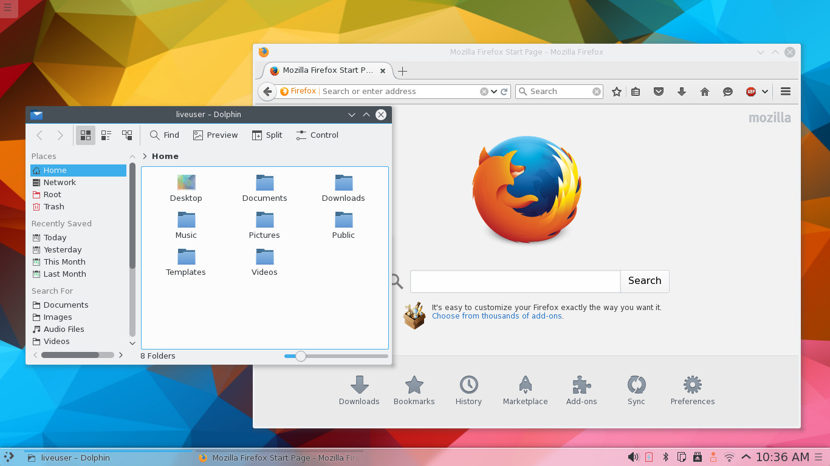Image resolution: width=830 pixels, height=466 pixels.
Task: Go back in Dolphin's navigation
Action: pyautogui.click(x=39, y=135)
